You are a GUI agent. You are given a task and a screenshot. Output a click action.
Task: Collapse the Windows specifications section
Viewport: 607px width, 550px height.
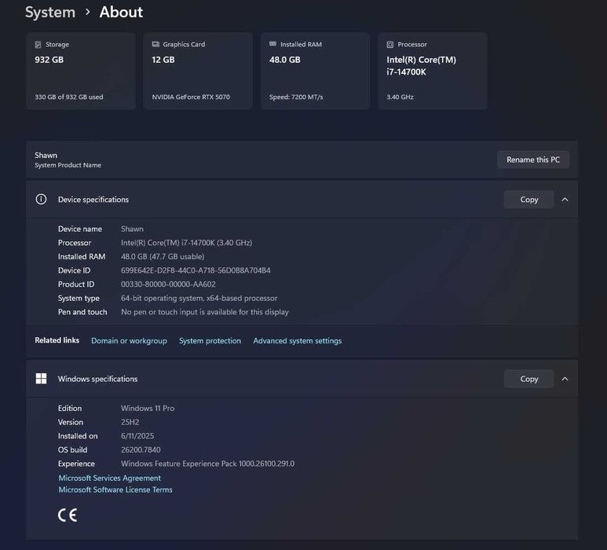pos(565,379)
